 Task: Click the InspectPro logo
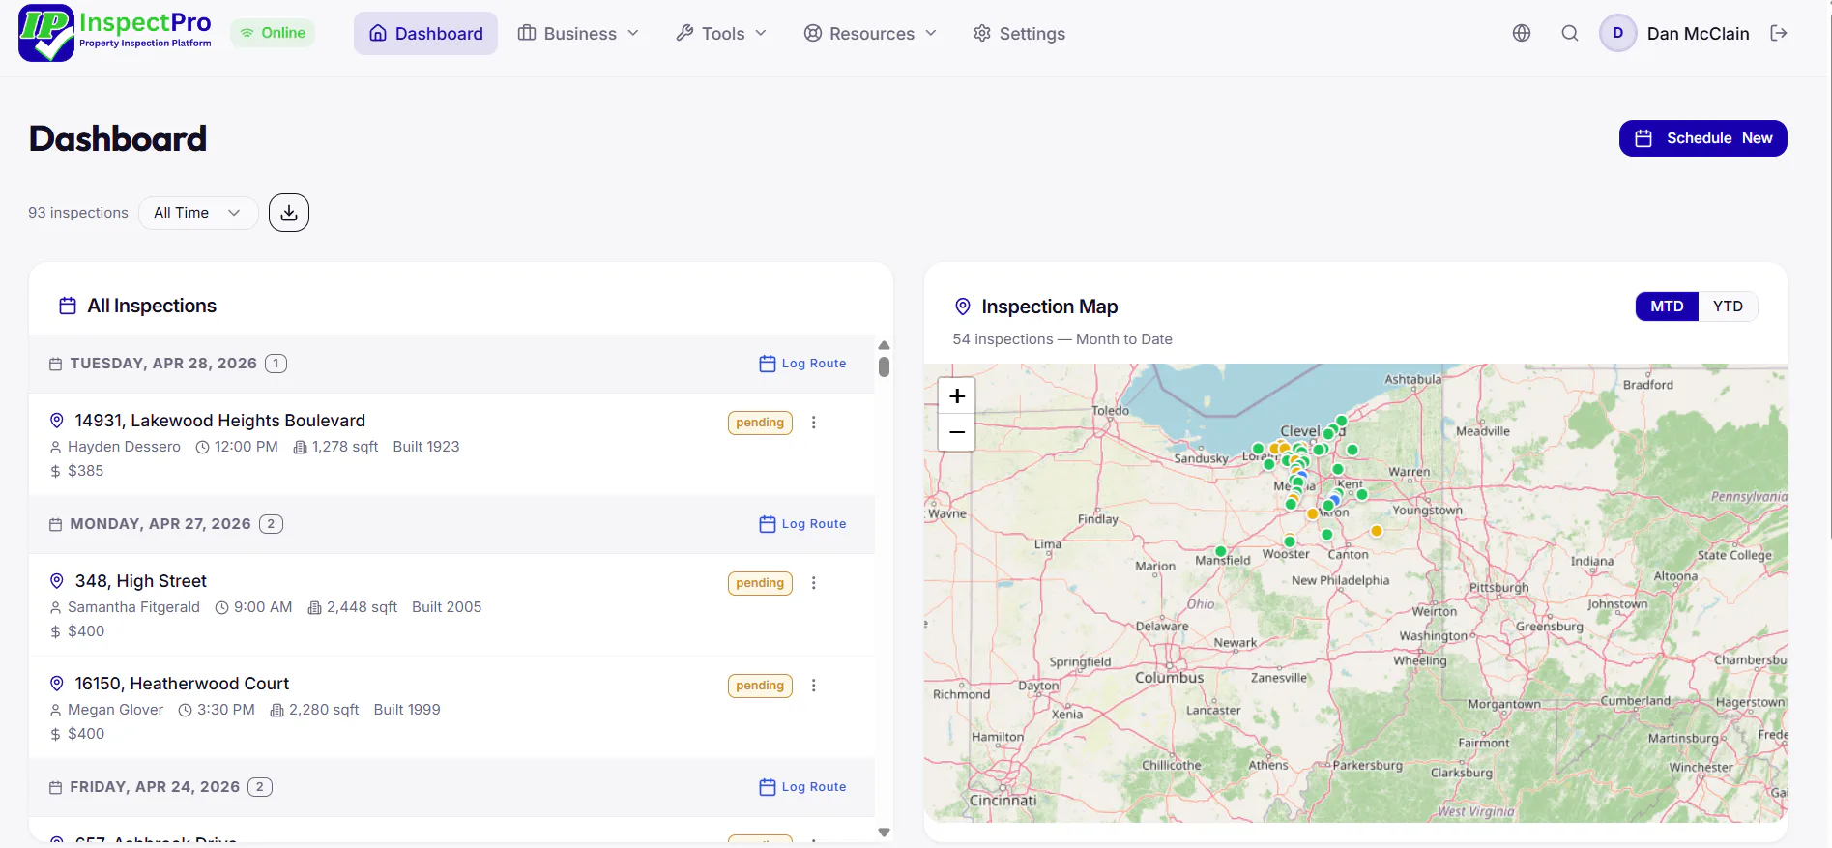coord(115,33)
